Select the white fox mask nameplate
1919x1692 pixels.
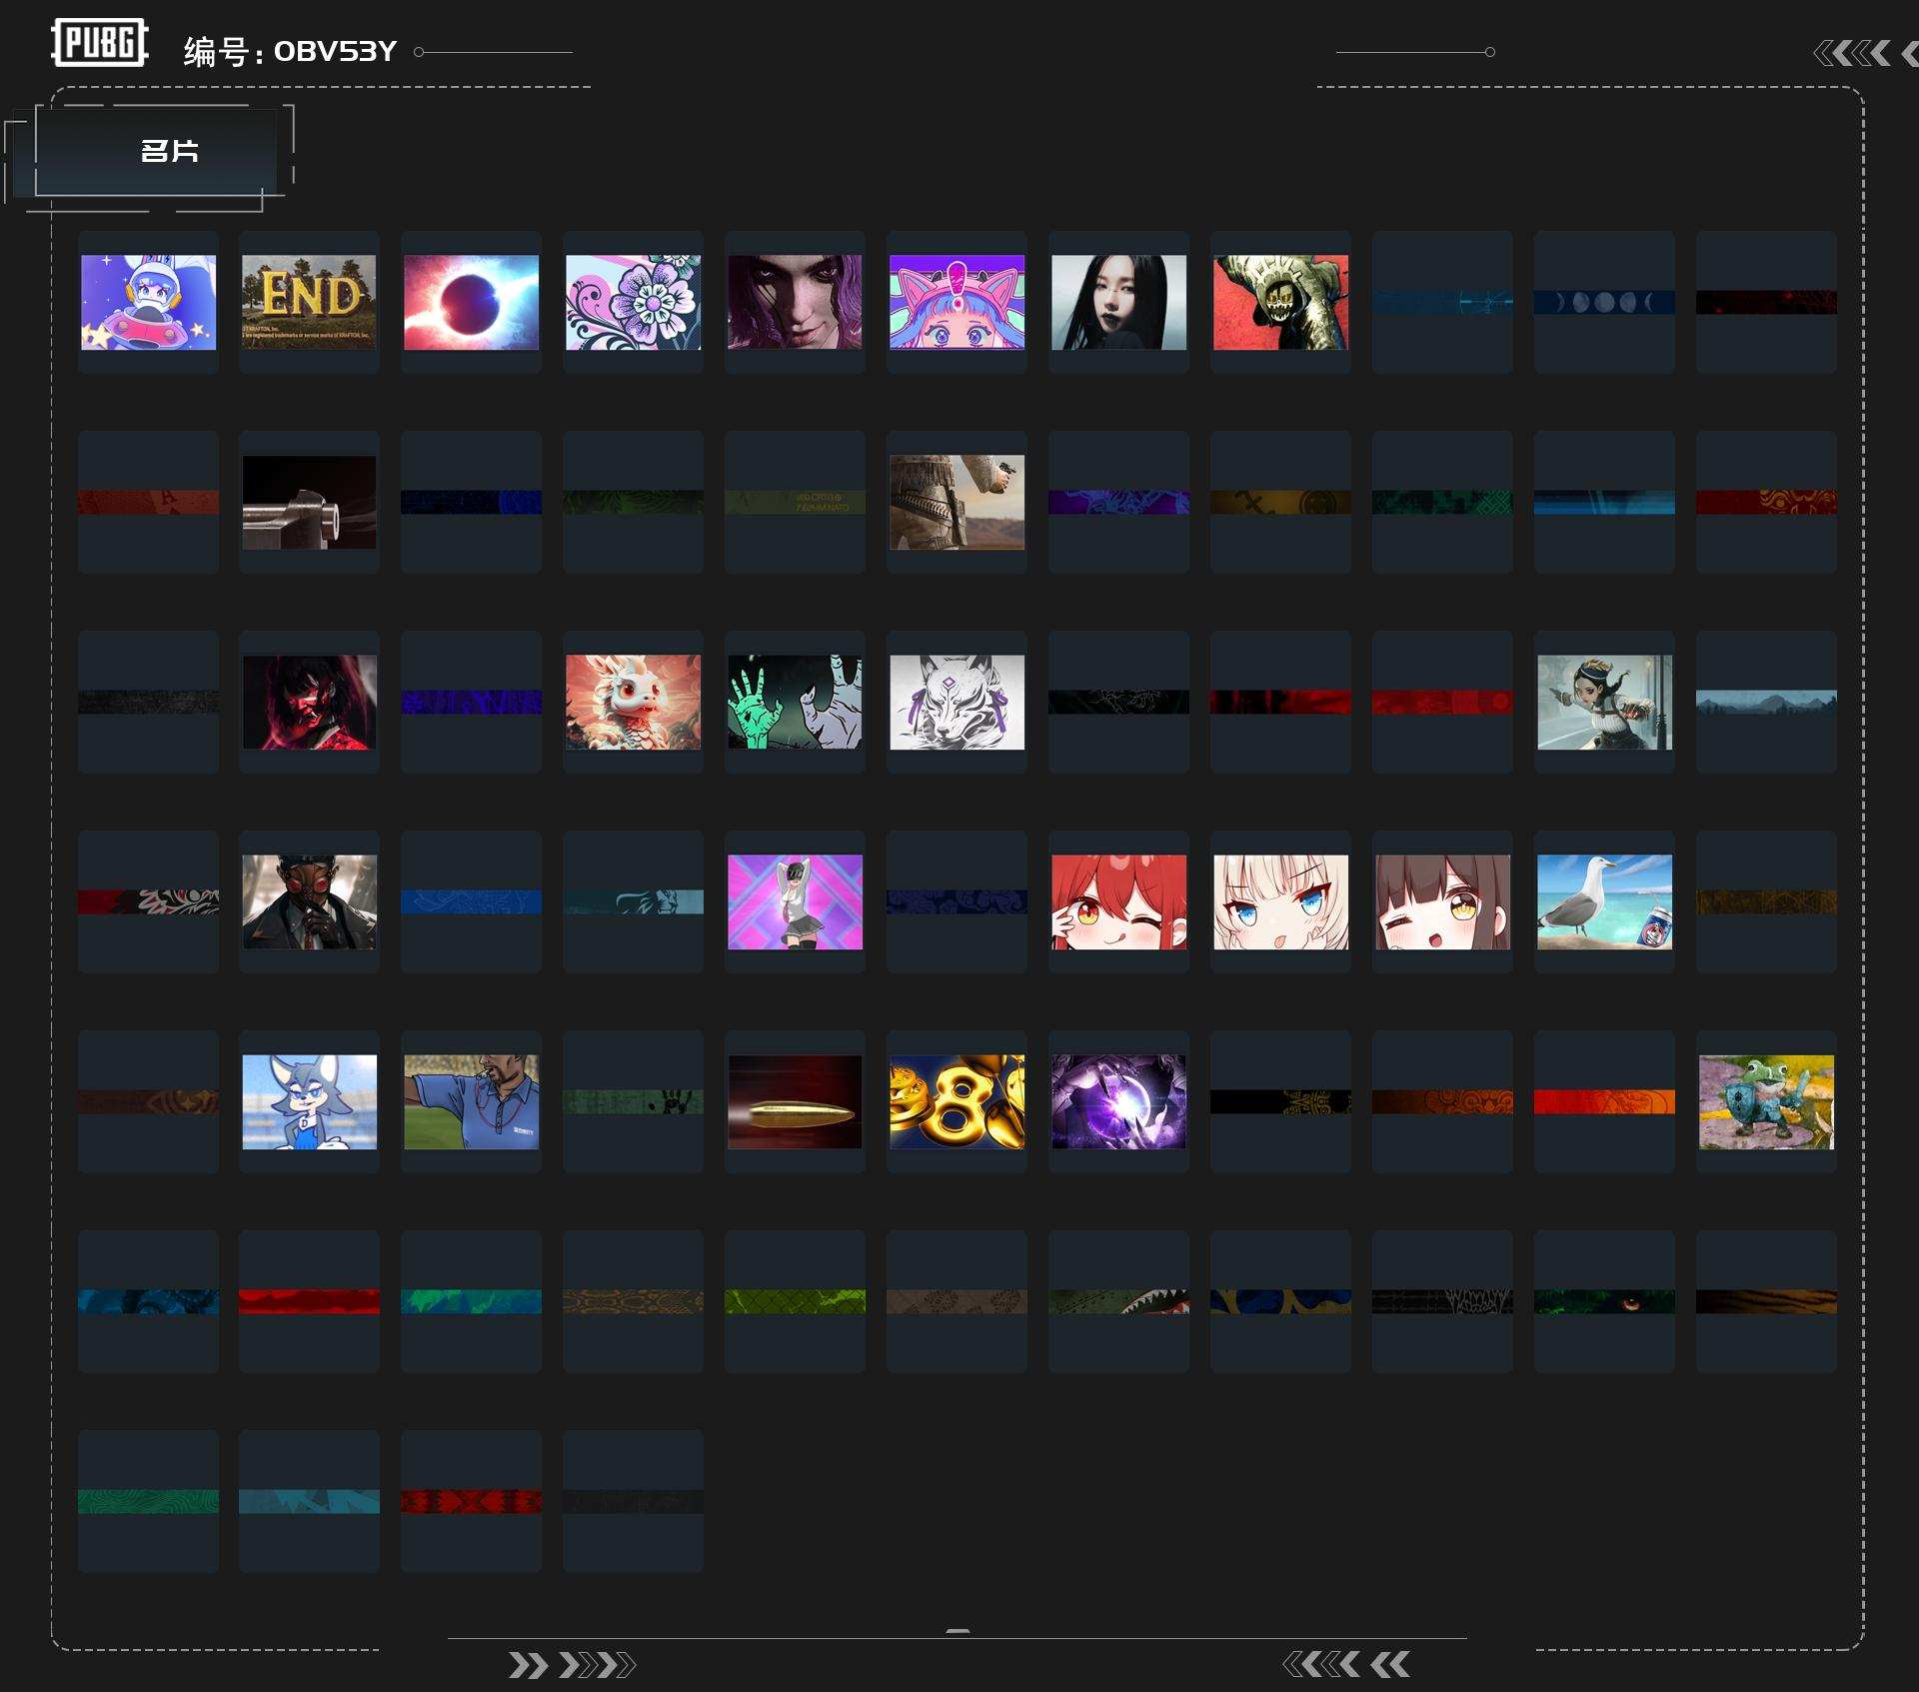(x=957, y=702)
